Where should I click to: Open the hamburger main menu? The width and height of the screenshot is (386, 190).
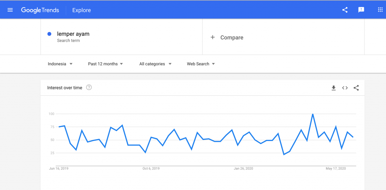(x=10, y=10)
